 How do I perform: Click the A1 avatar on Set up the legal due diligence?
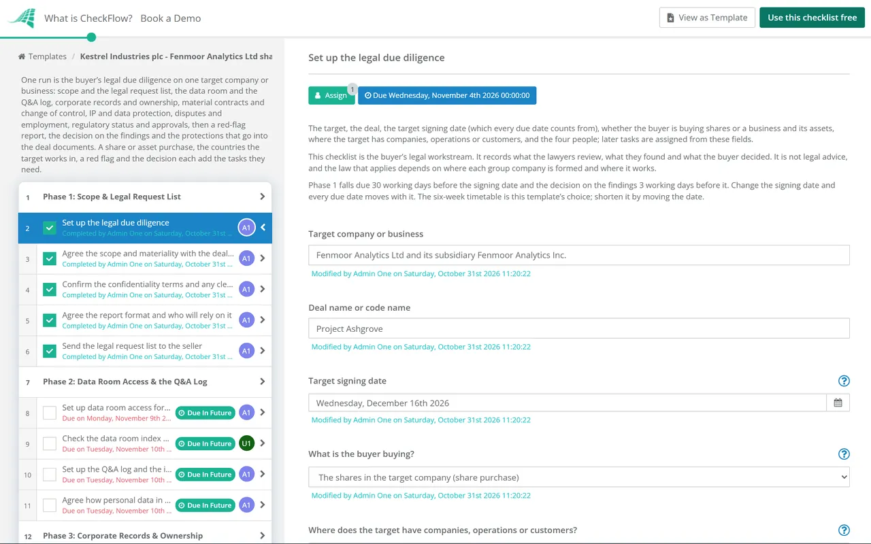pyautogui.click(x=246, y=228)
